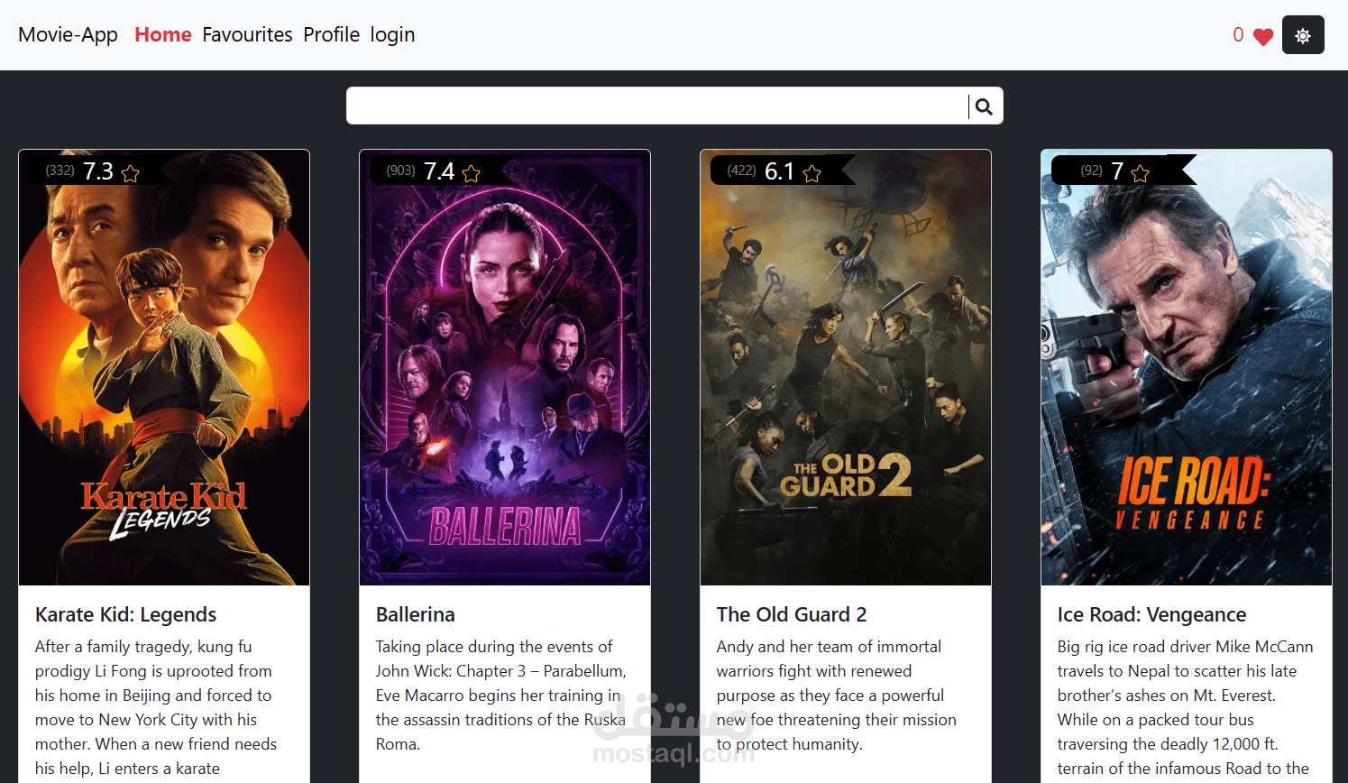1348x783 pixels.
Task: Click the 'Ice Road: Vengeance' title
Action: coord(1152,614)
